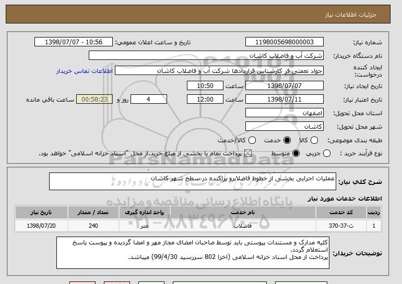Select the خدمت radio button
402x284 pixels.
287,140
